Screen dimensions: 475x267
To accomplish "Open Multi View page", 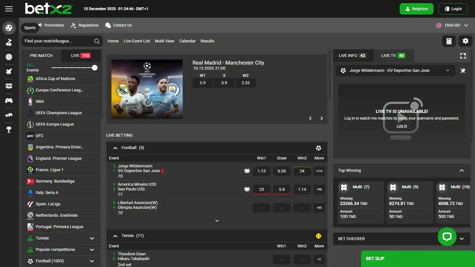I will pyautogui.click(x=165, y=41).
